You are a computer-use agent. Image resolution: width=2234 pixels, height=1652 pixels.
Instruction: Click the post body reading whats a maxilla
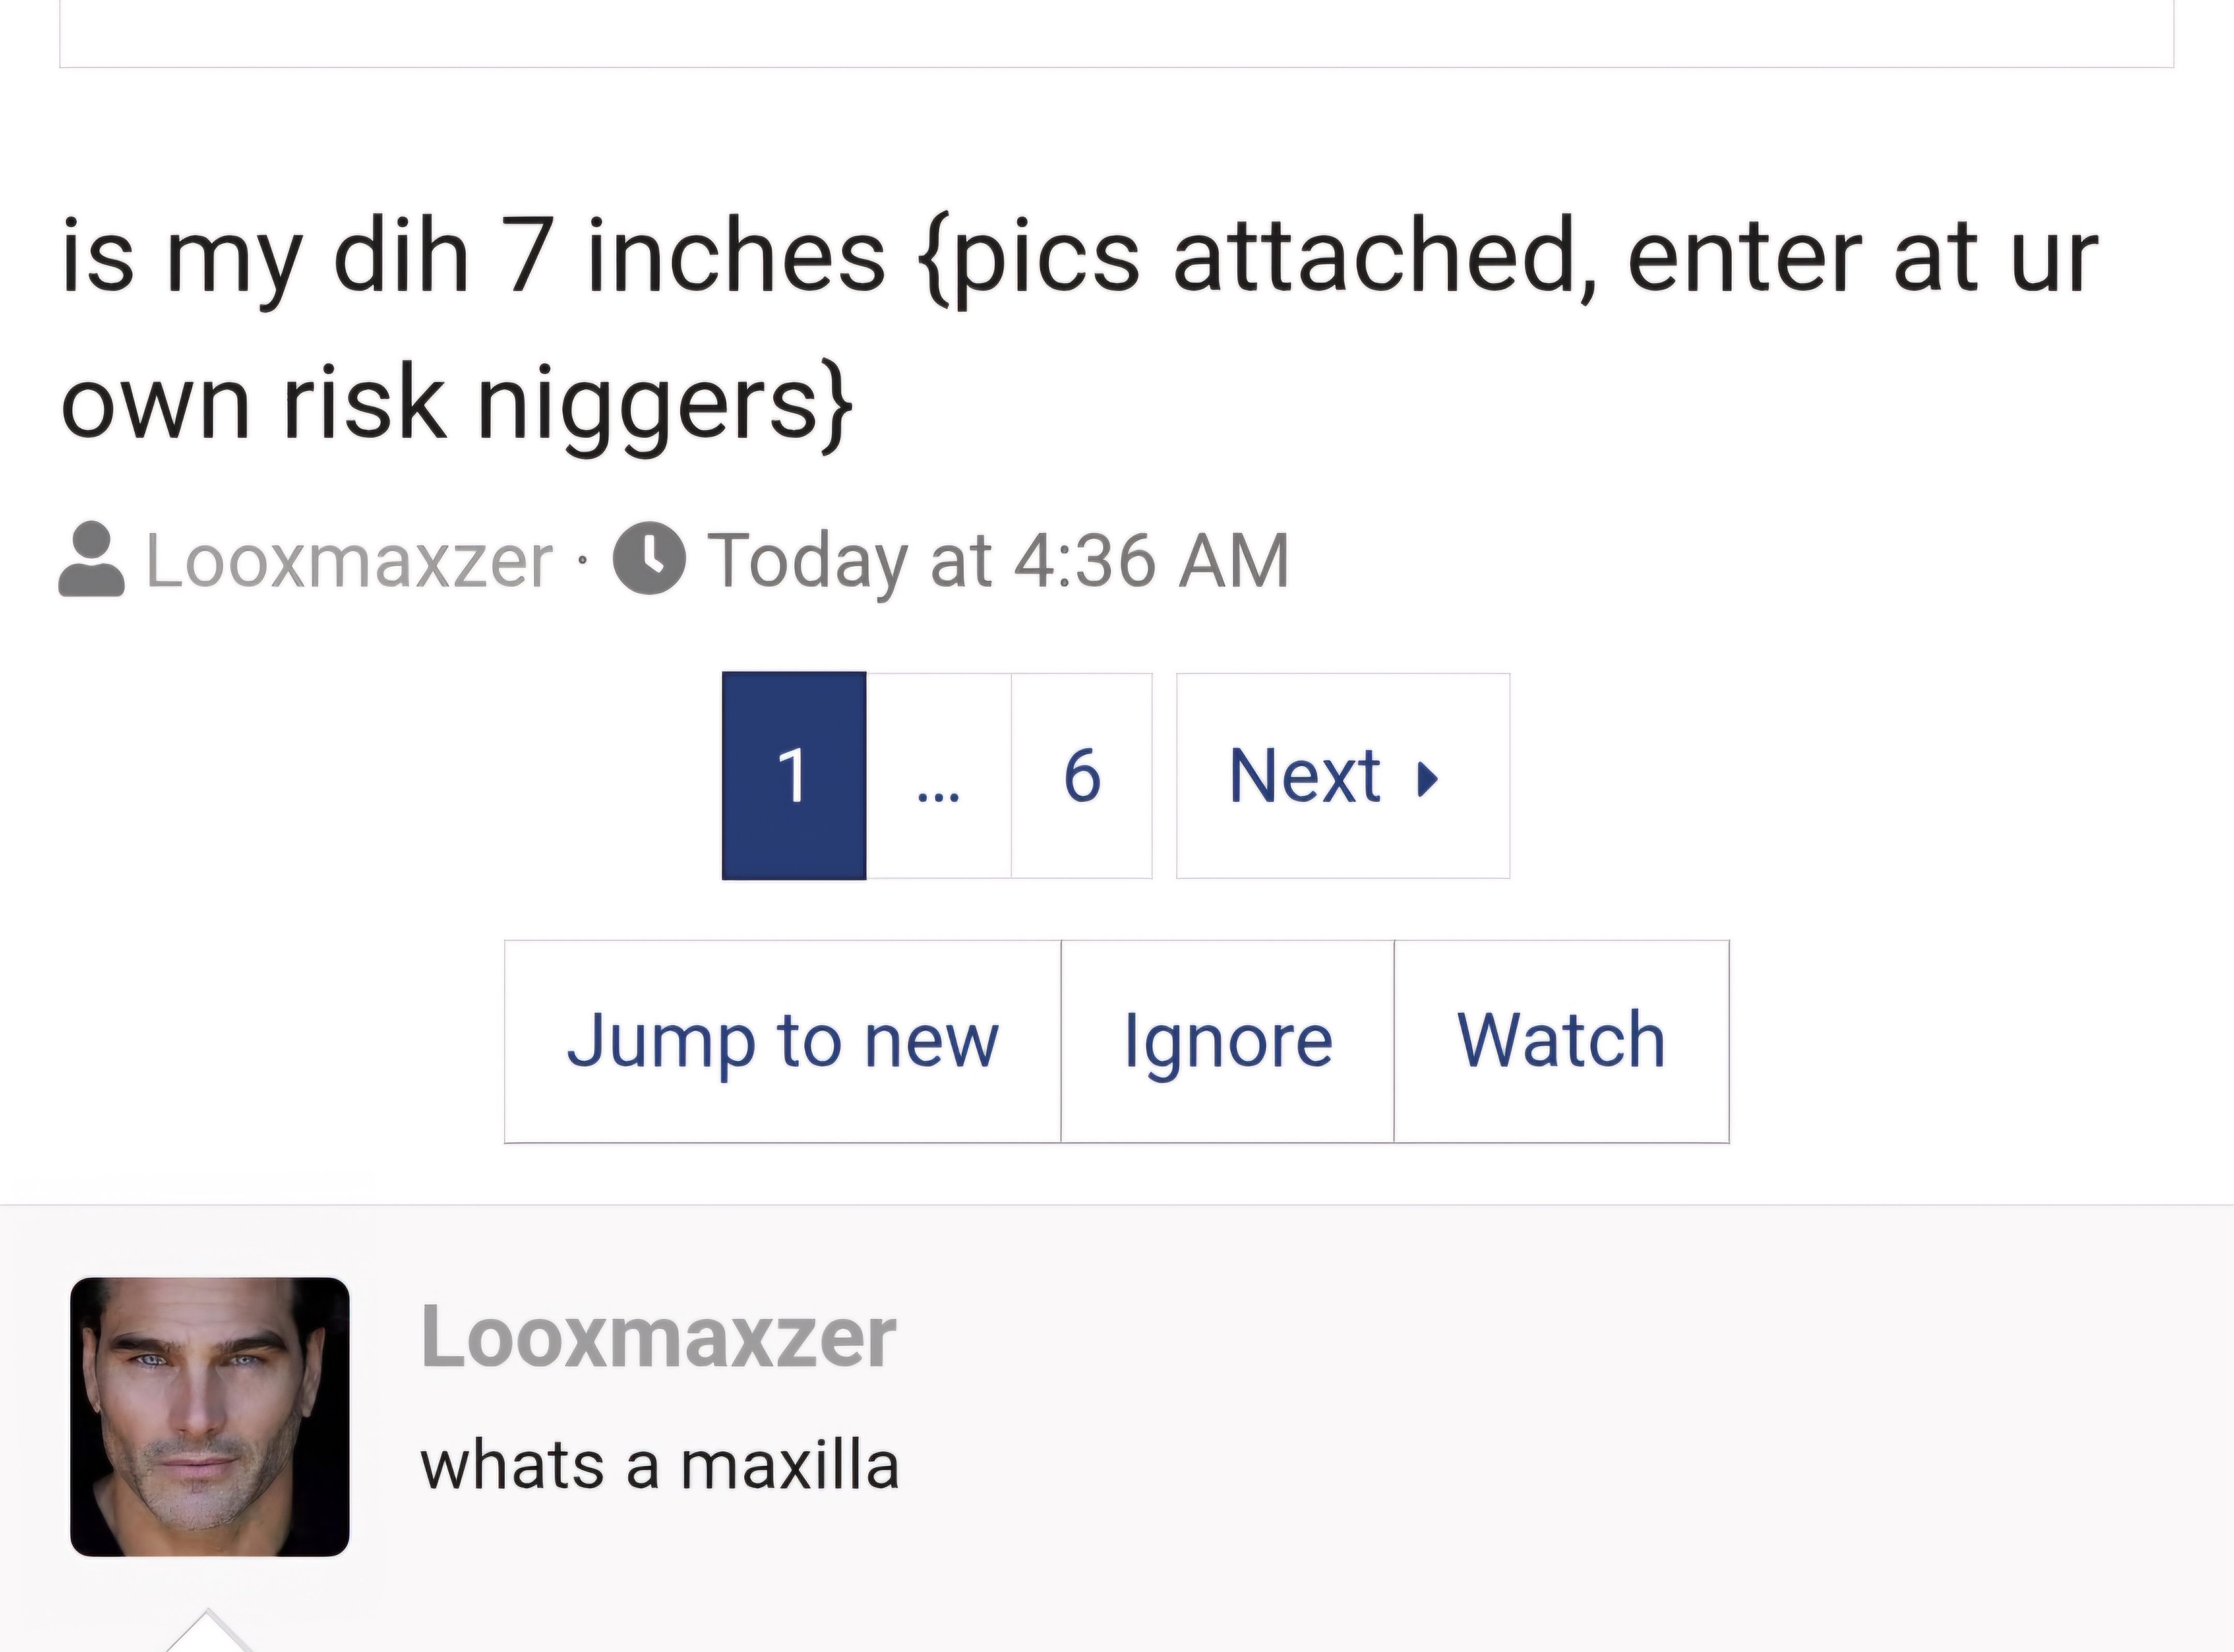[660, 1465]
